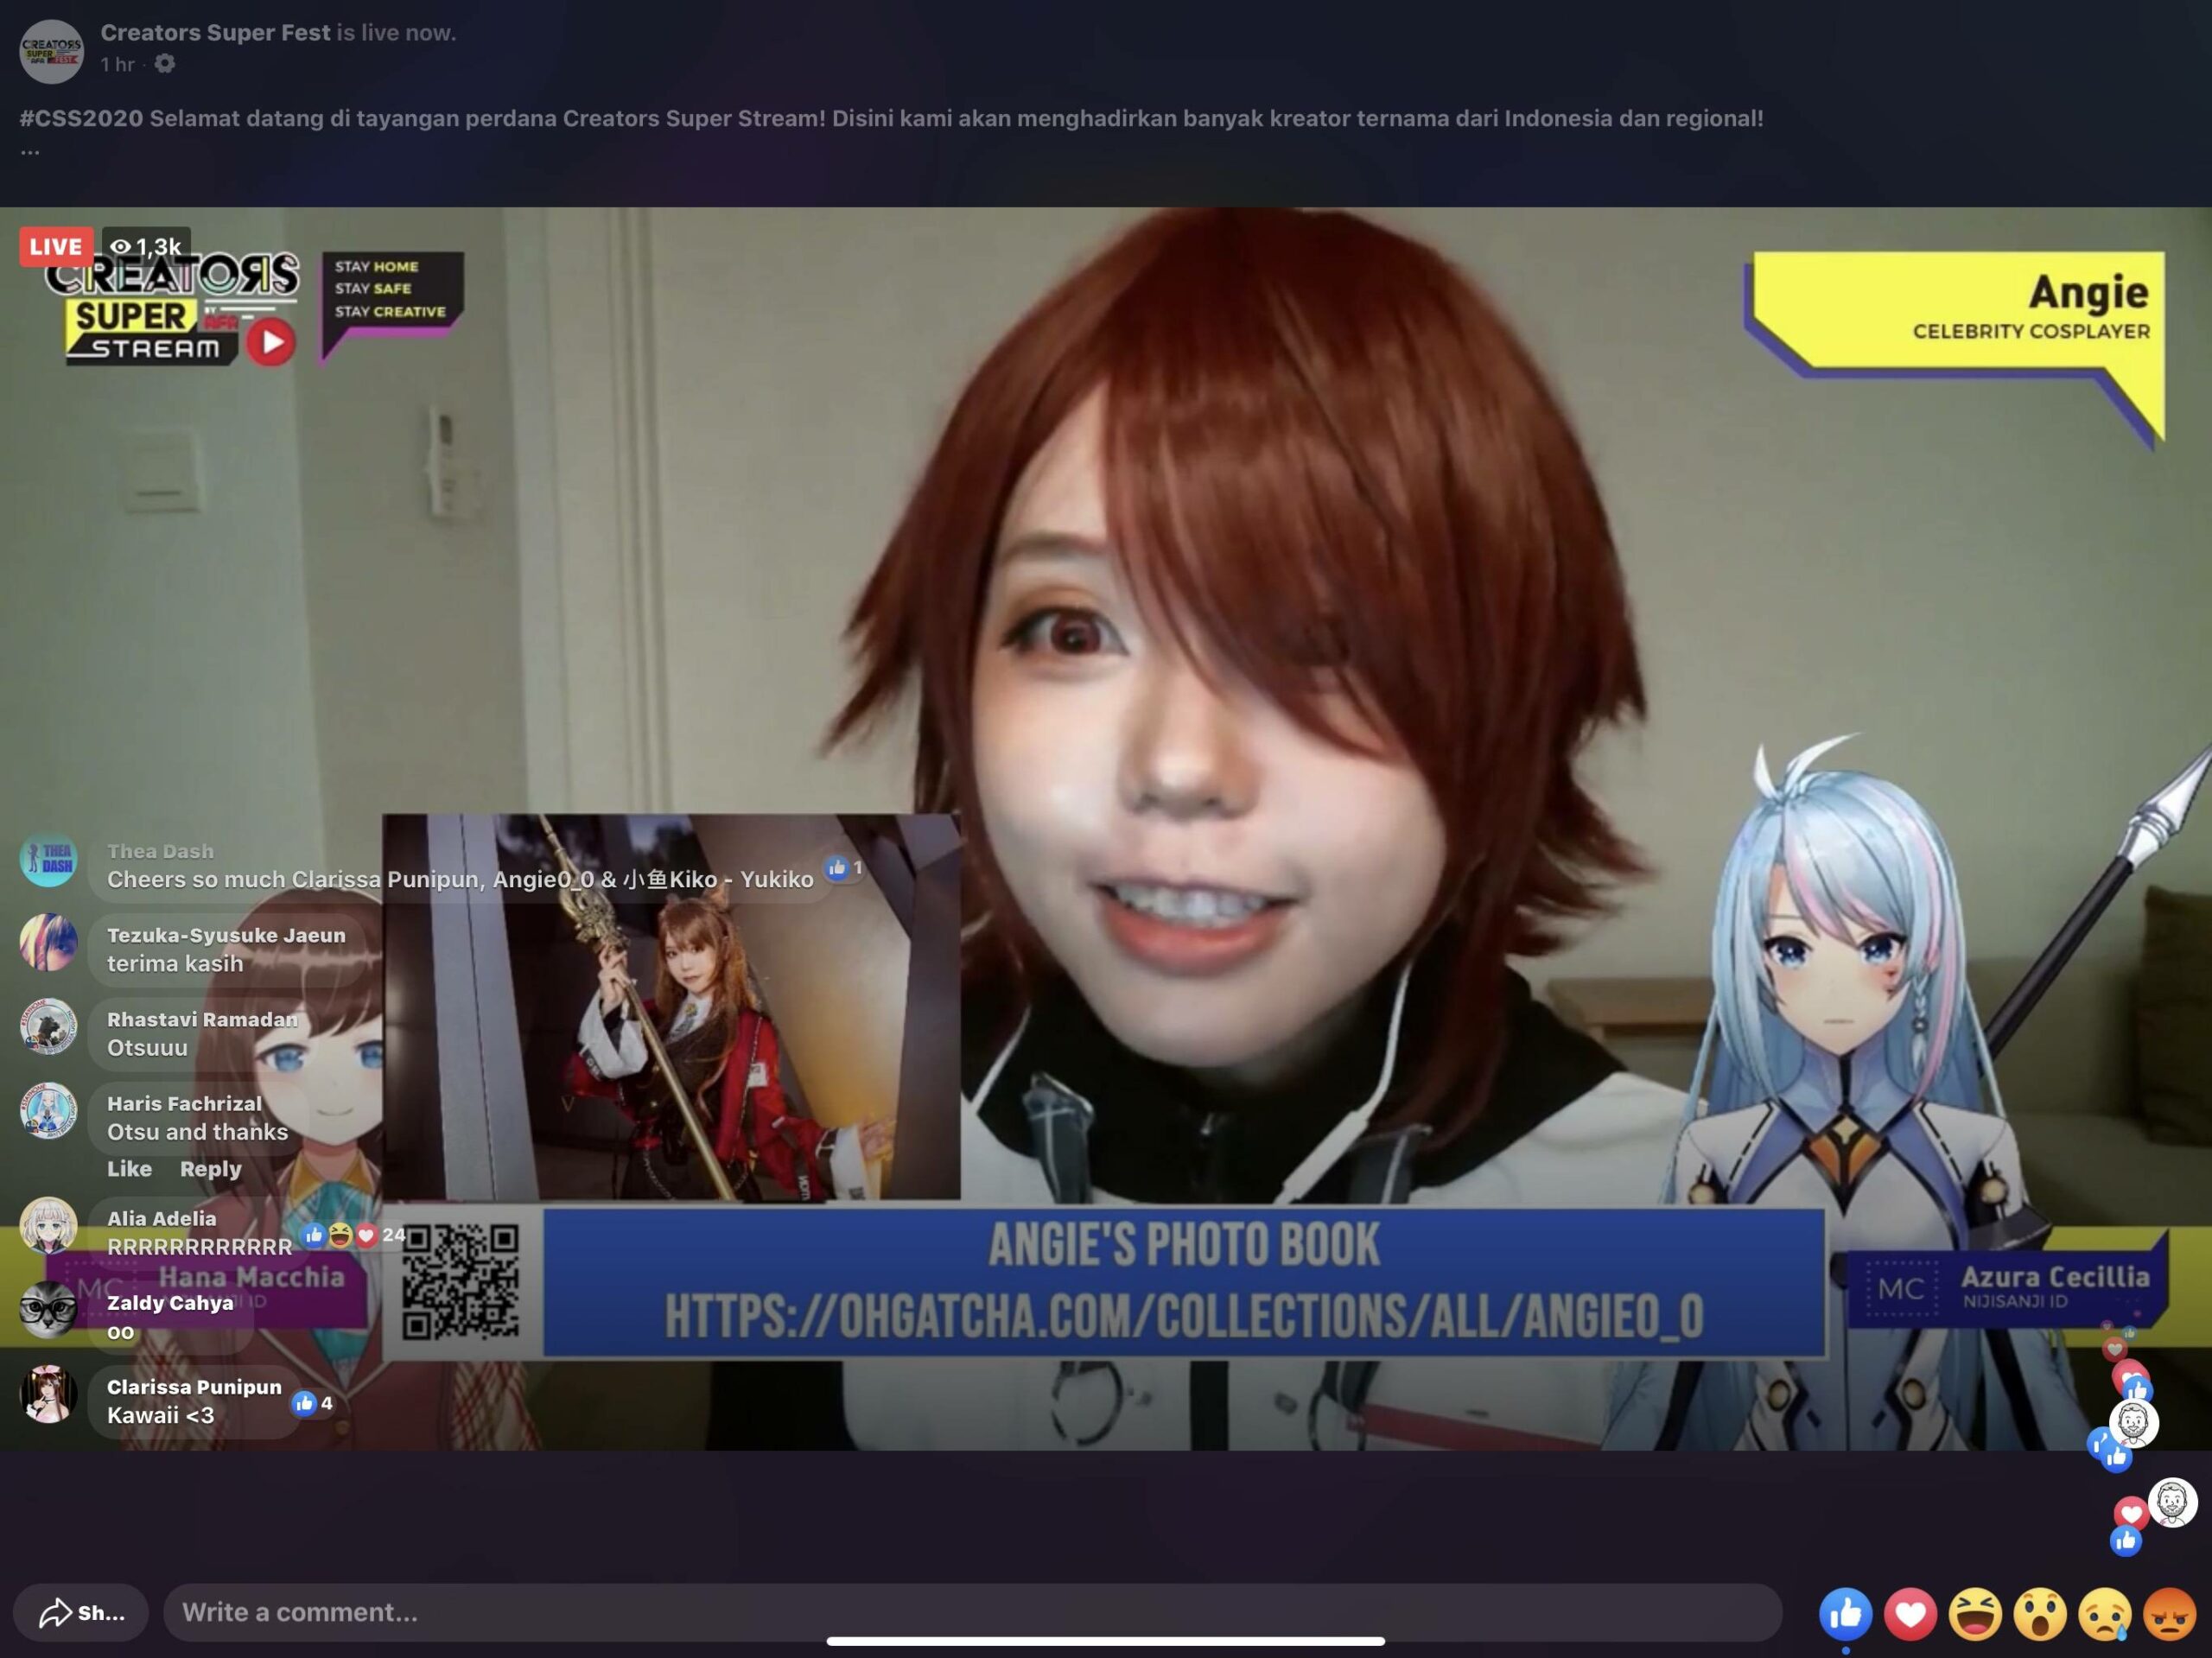Click the Love heart reaction

pyautogui.click(x=1910, y=1613)
